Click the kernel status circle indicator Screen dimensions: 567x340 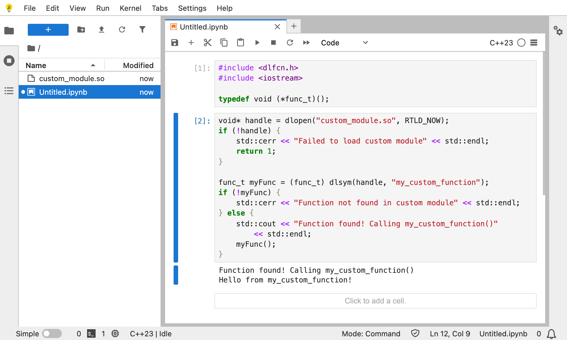click(x=521, y=43)
